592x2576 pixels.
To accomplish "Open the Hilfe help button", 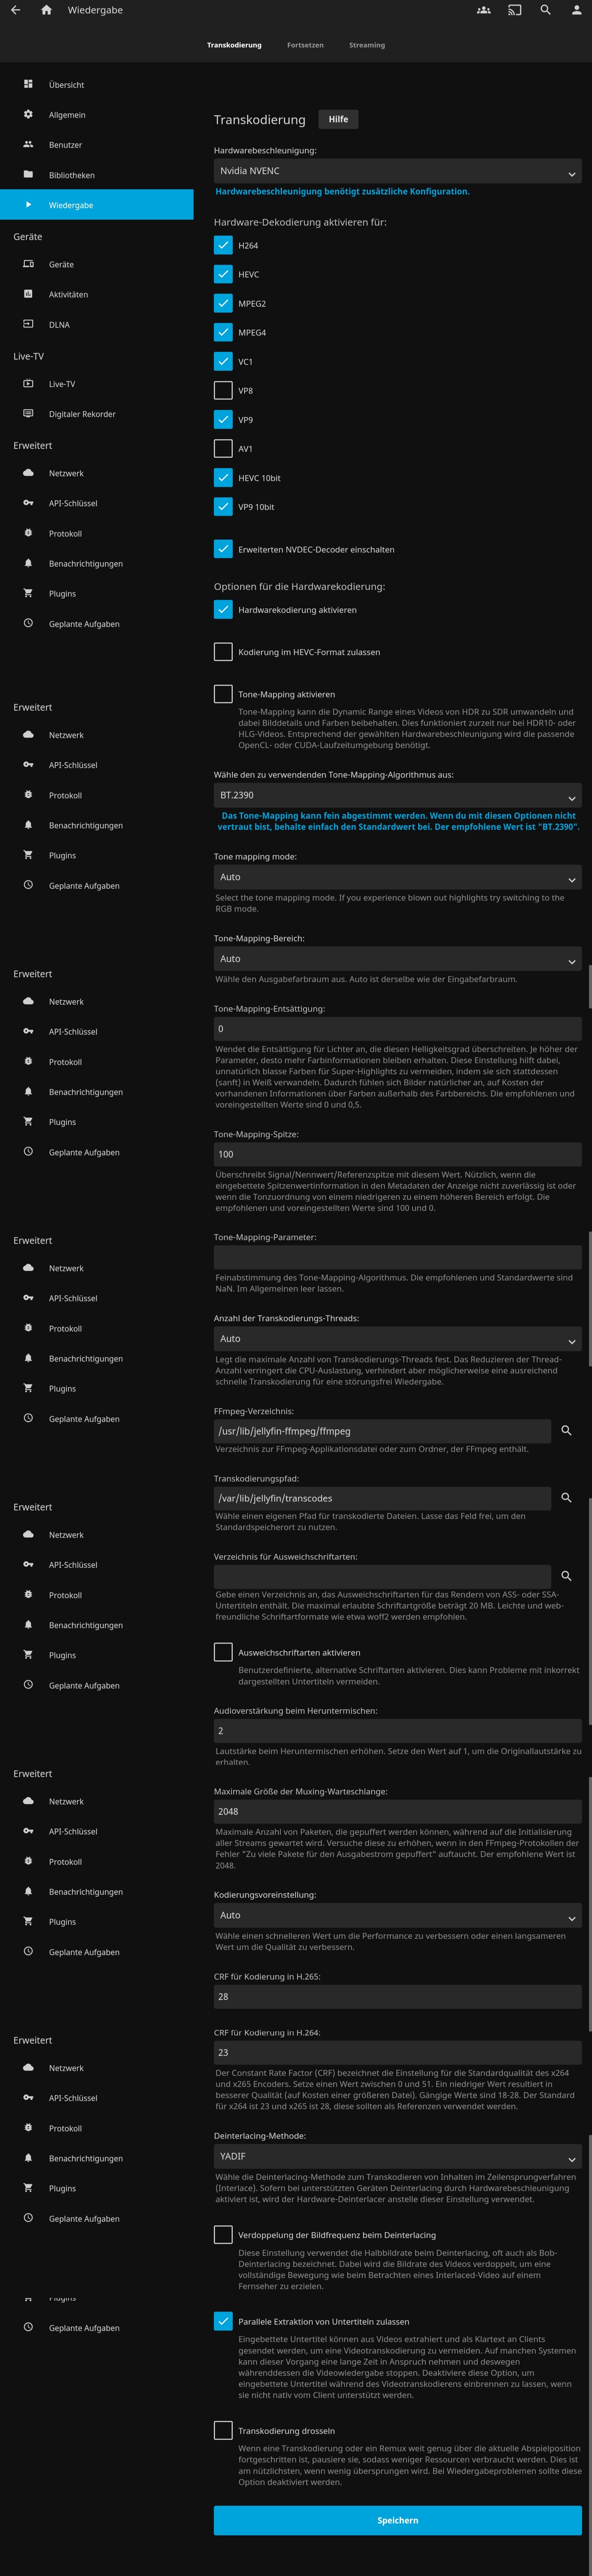I will tap(338, 119).
